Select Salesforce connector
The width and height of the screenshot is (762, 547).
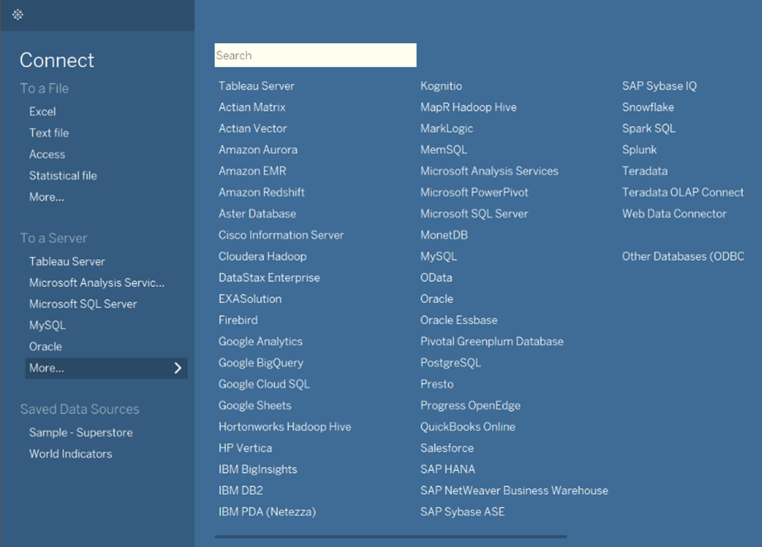click(447, 448)
